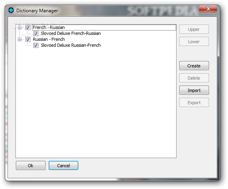Click the Upper button
The image size is (228, 189).
click(194, 29)
